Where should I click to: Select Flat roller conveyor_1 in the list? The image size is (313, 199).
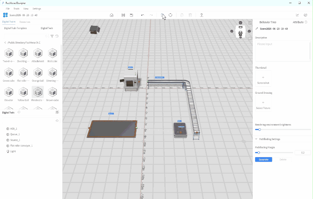[x=22, y=146]
